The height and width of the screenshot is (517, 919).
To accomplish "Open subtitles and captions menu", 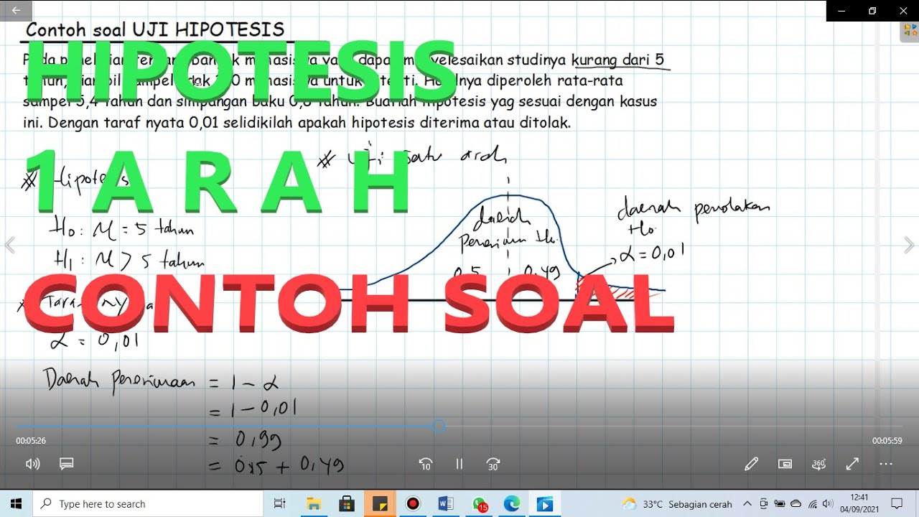I will [x=67, y=464].
